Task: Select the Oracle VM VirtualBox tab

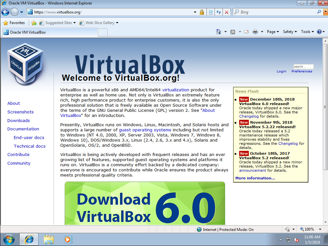Action: click(50, 32)
